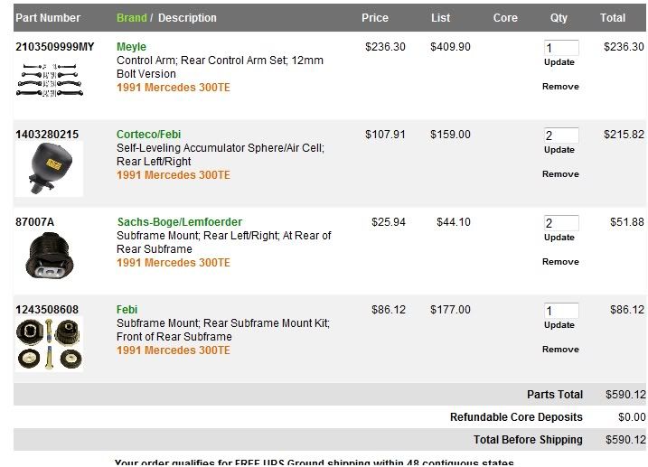This screenshot has height=467, width=648.
Task: Click quantity field for Sachs-Boge subframe mount
Action: click(560, 223)
